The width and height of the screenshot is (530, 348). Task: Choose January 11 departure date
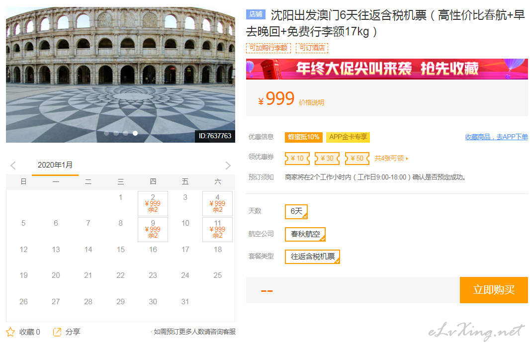217,229
